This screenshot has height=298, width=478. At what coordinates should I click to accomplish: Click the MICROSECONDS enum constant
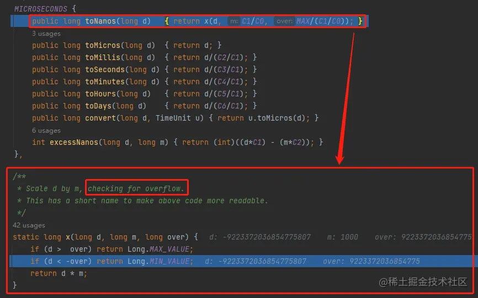[40, 9]
